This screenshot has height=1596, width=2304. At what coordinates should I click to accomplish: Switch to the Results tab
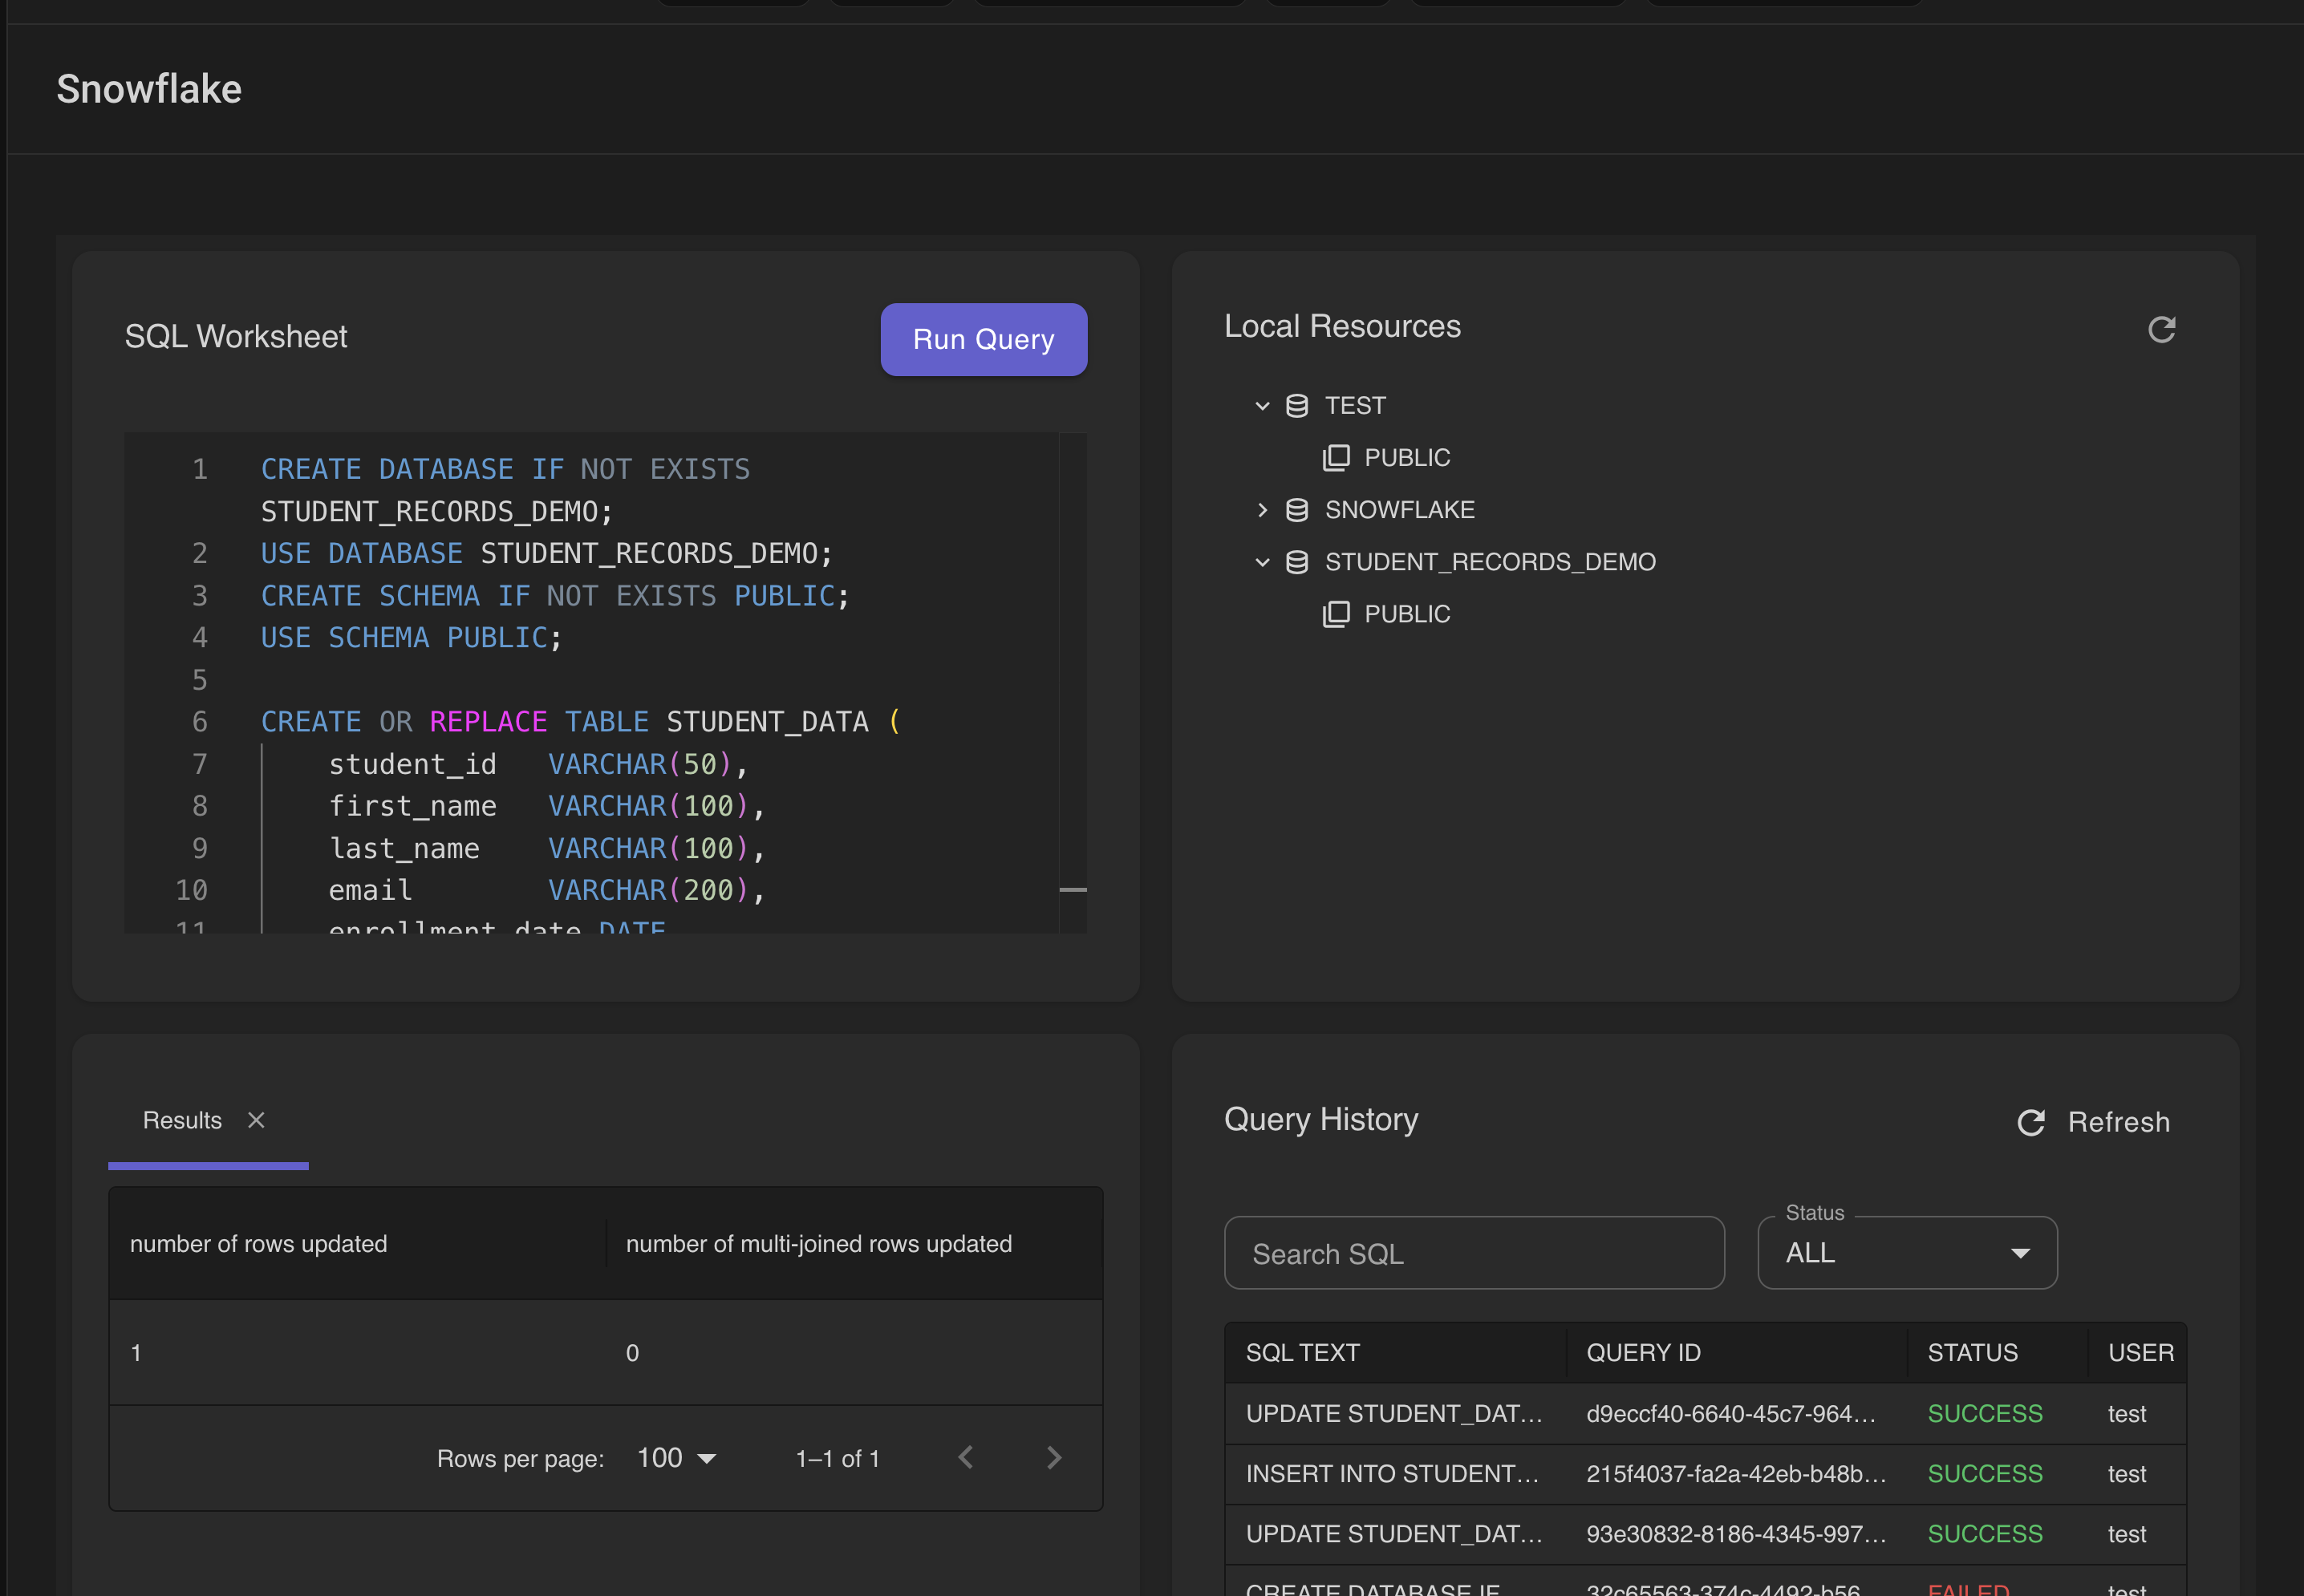click(182, 1120)
